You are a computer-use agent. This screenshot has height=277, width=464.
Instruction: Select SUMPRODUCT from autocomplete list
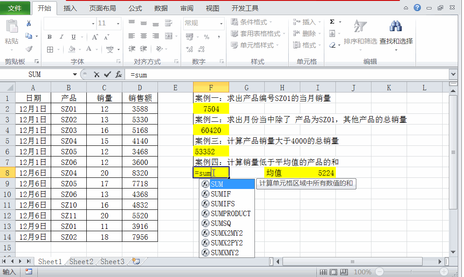click(227, 213)
